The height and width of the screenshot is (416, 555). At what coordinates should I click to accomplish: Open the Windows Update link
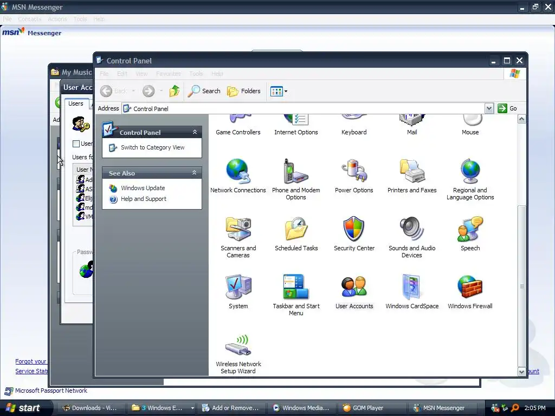point(143,188)
